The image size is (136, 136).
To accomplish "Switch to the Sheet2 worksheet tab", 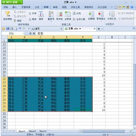I will [x=32, y=131].
